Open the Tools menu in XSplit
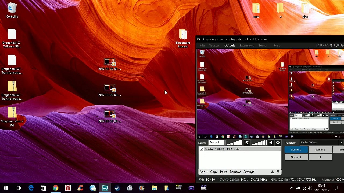Screen dimensions: 344x193 262,46
